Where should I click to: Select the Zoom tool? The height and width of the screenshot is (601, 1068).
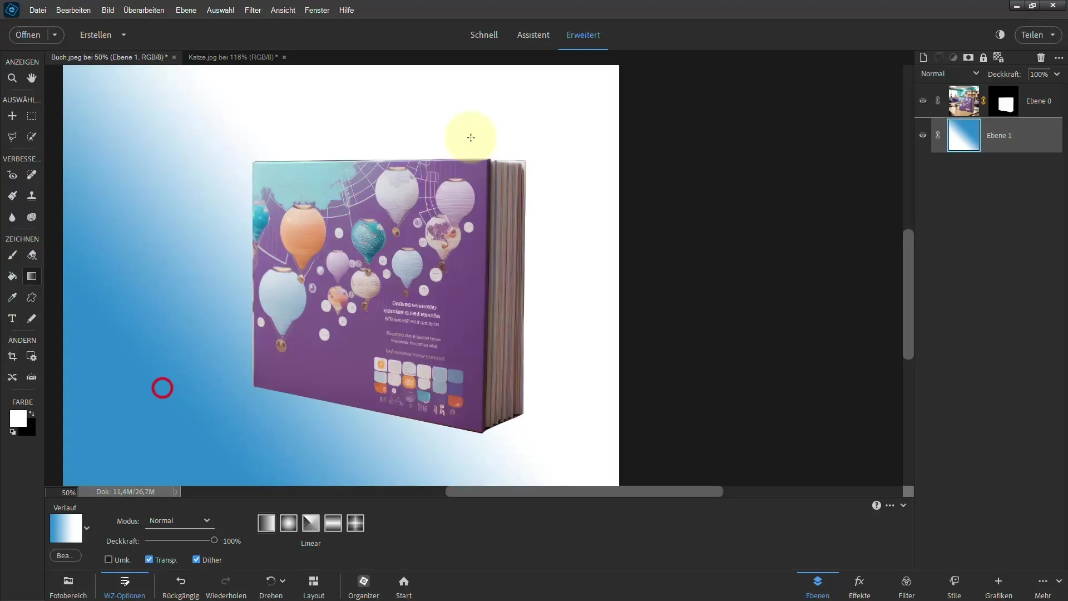(12, 78)
